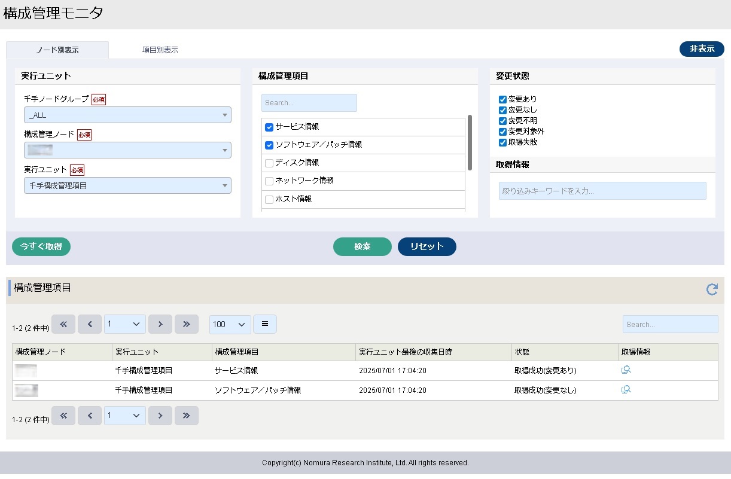This screenshot has height=479, width=731.
Task: Click scrollbar of 構成管理項目 checklist
Action: (x=470, y=143)
